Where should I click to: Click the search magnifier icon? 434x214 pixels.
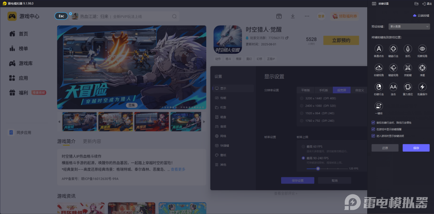point(174,16)
